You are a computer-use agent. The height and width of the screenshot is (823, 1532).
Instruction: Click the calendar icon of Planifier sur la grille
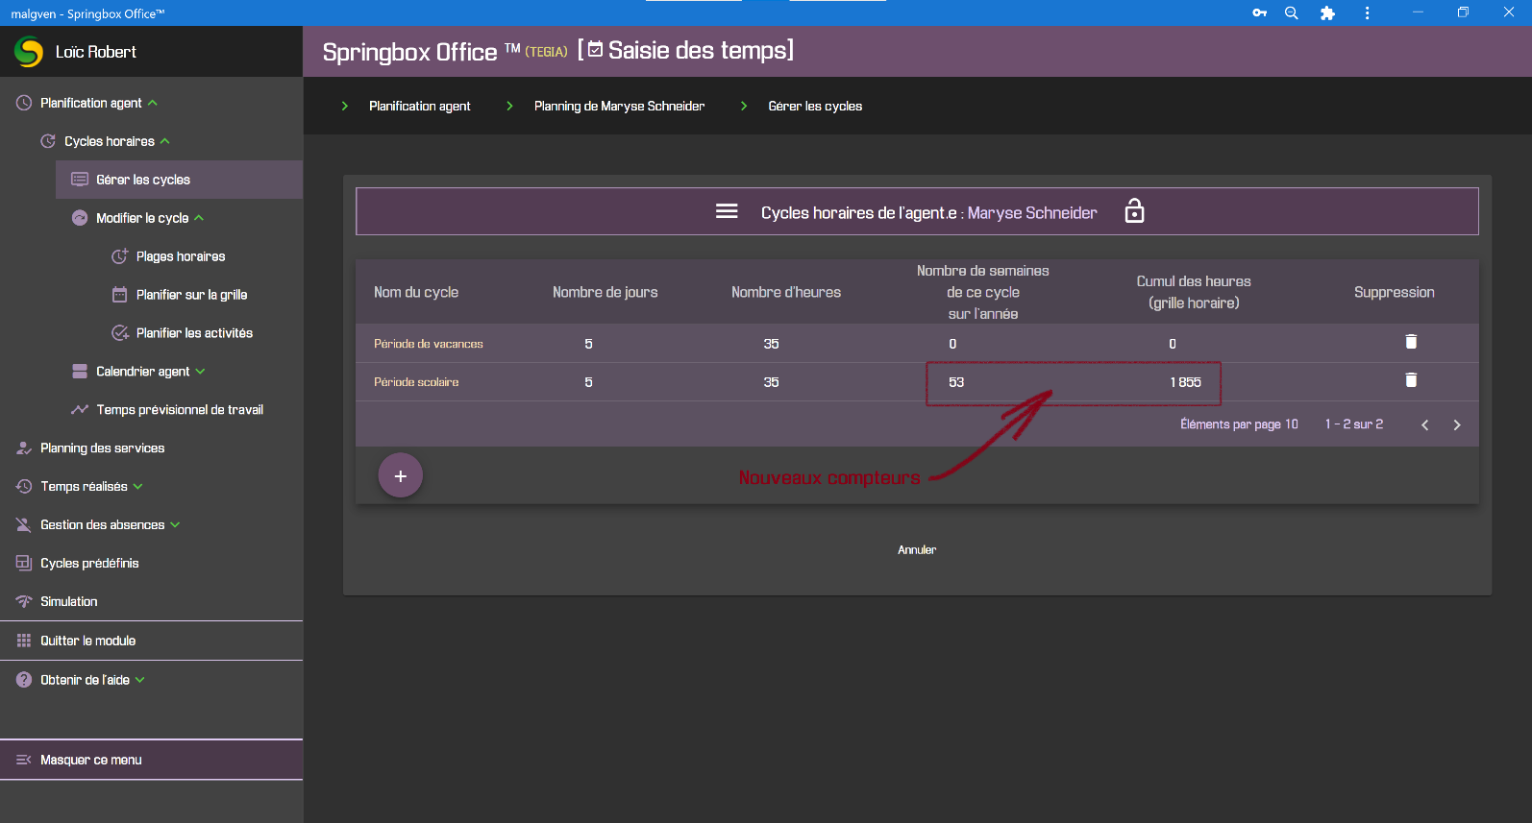tap(120, 295)
